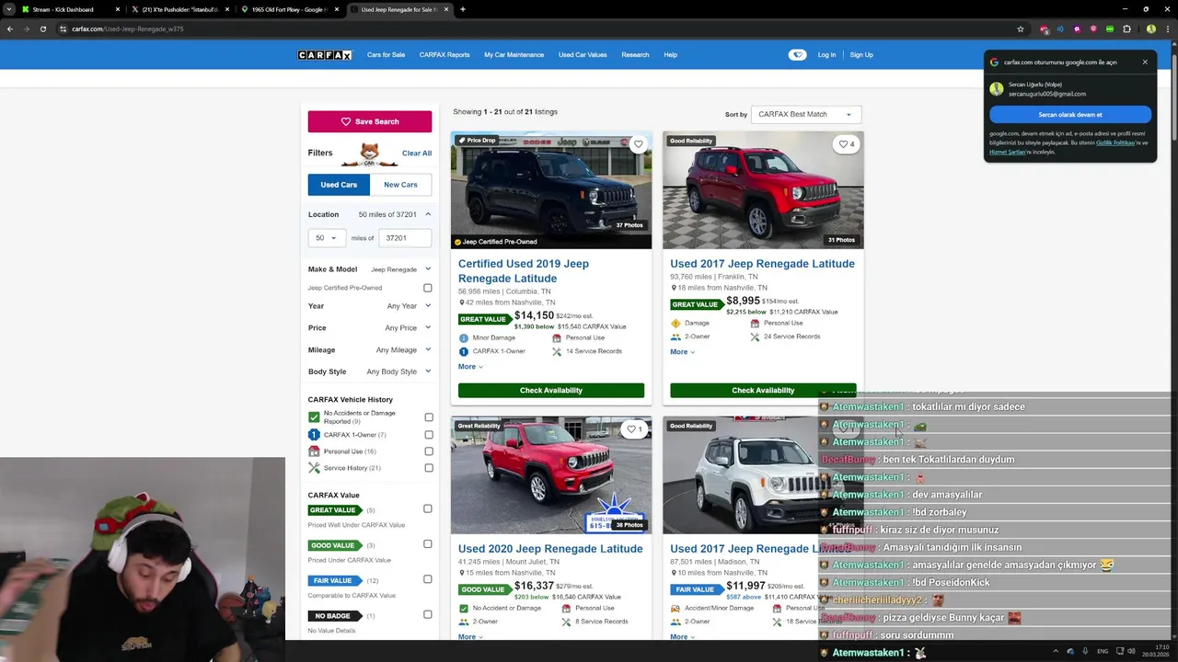Open the Sort by CARFAX Best Match dropdown
Image resolution: width=1178 pixels, height=662 pixels.
(x=806, y=114)
